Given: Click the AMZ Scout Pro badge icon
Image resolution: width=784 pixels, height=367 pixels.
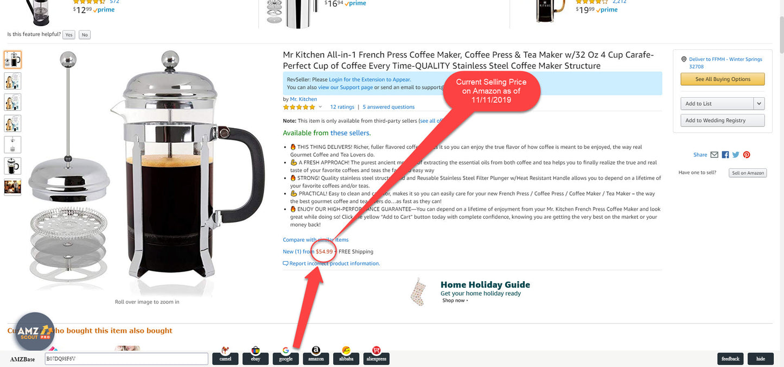Looking at the screenshot, I should click(34, 332).
